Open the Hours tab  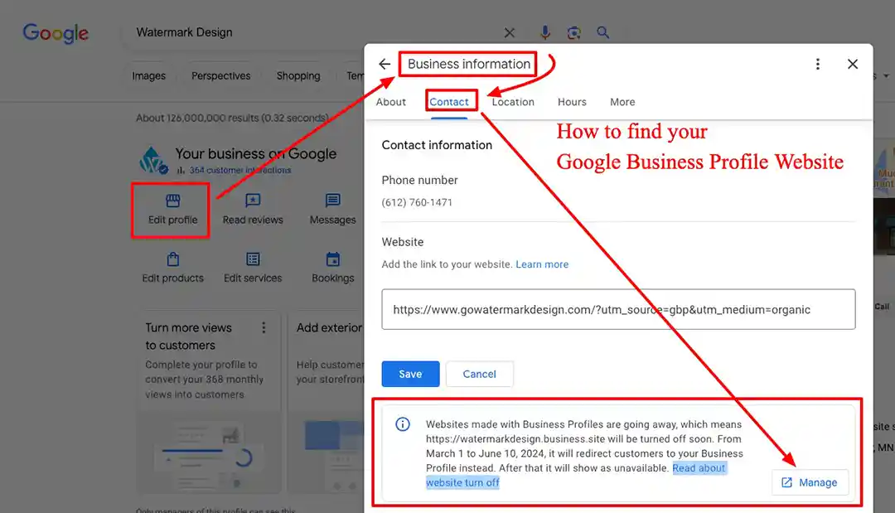(571, 102)
